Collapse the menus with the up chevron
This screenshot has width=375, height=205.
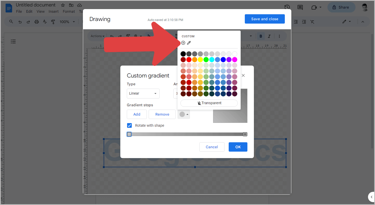click(x=363, y=22)
